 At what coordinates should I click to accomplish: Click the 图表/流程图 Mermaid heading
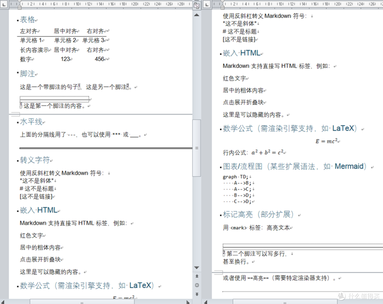point(295,167)
